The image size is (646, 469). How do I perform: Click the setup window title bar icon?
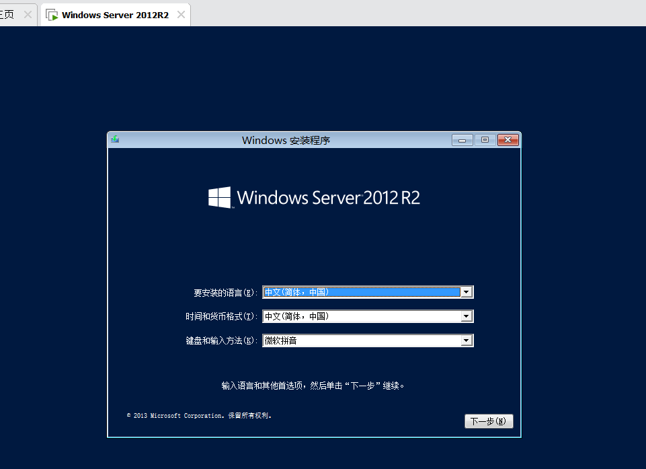point(115,140)
